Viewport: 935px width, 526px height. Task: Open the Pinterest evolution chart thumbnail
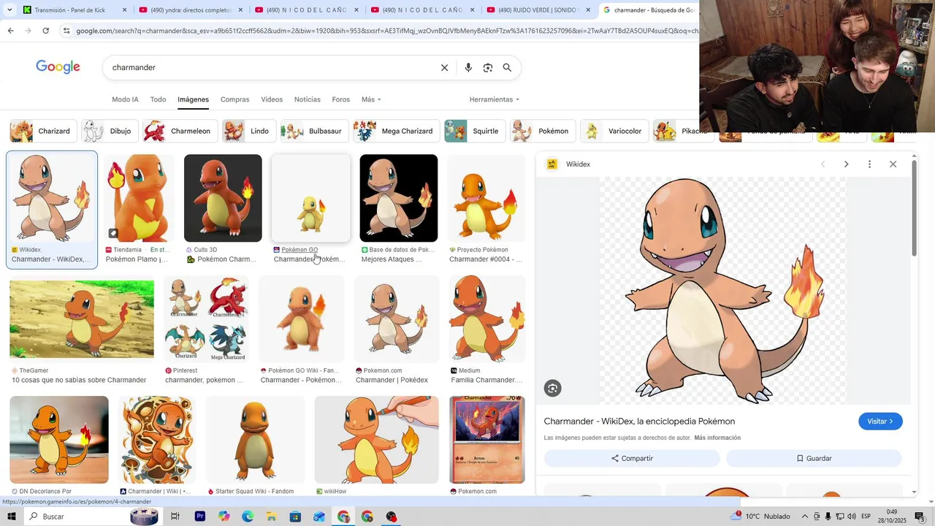coord(206,319)
